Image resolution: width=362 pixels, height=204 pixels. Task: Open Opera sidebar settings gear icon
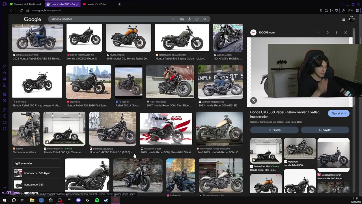pos(5,129)
